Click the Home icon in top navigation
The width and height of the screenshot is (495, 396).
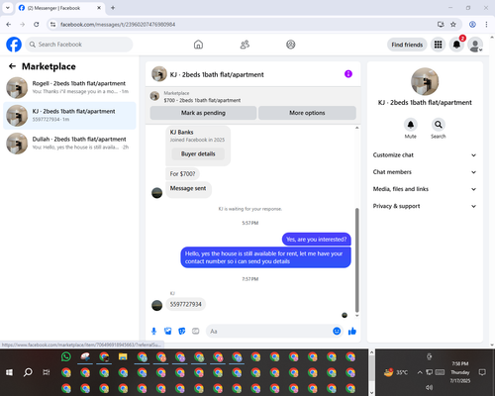coord(198,45)
